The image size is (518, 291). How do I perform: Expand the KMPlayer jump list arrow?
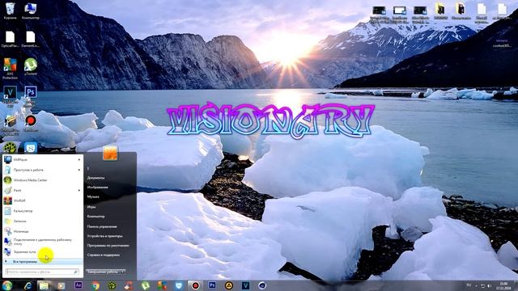[x=79, y=160]
